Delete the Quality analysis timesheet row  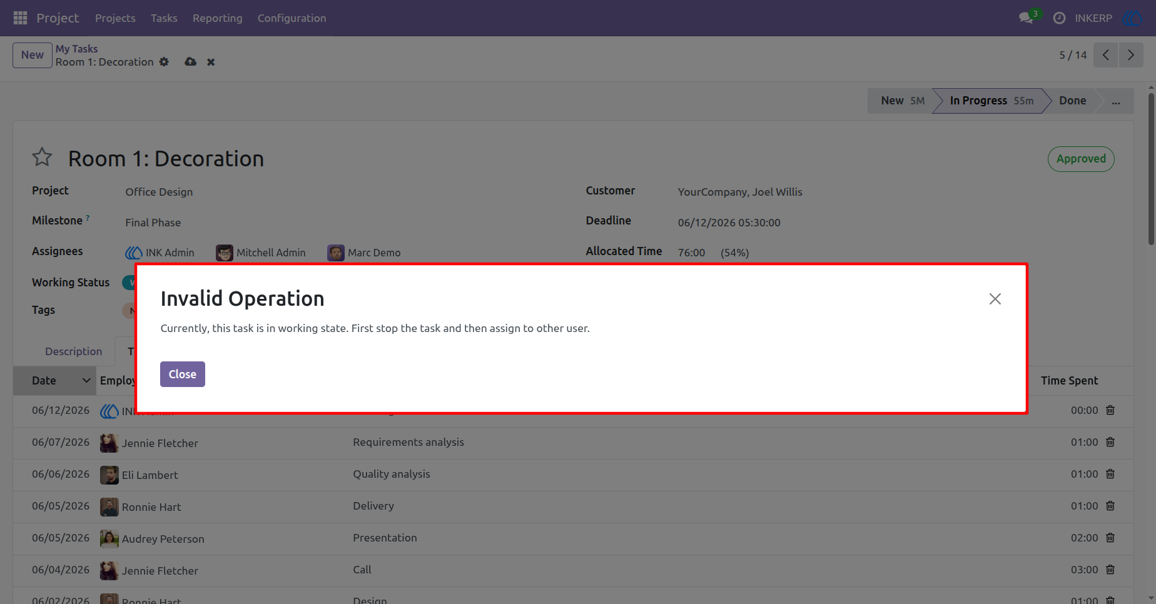point(1110,474)
